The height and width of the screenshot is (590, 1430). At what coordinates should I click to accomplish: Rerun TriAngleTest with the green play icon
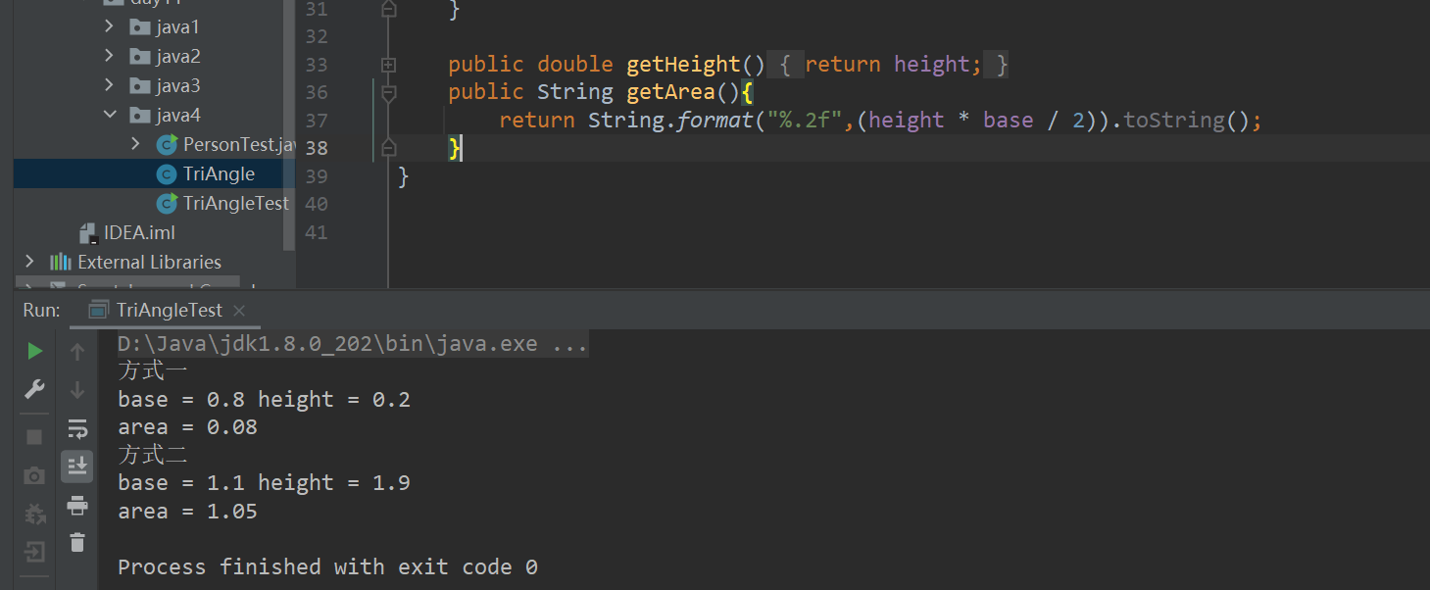tap(34, 351)
